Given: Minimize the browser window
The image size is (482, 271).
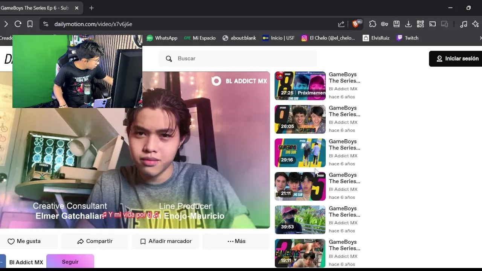Looking at the screenshot, I should click(x=450, y=8).
